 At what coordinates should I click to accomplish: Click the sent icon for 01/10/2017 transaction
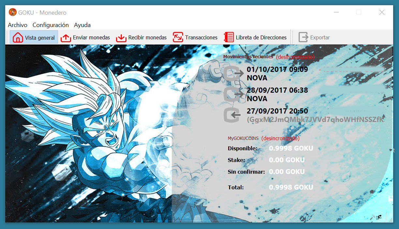click(233, 73)
